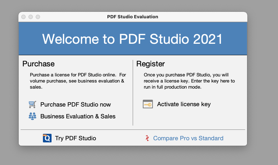Click the blue people group icon

coord(32,116)
